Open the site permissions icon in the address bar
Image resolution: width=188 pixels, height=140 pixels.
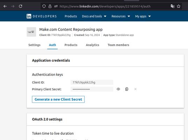pos(56,6)
